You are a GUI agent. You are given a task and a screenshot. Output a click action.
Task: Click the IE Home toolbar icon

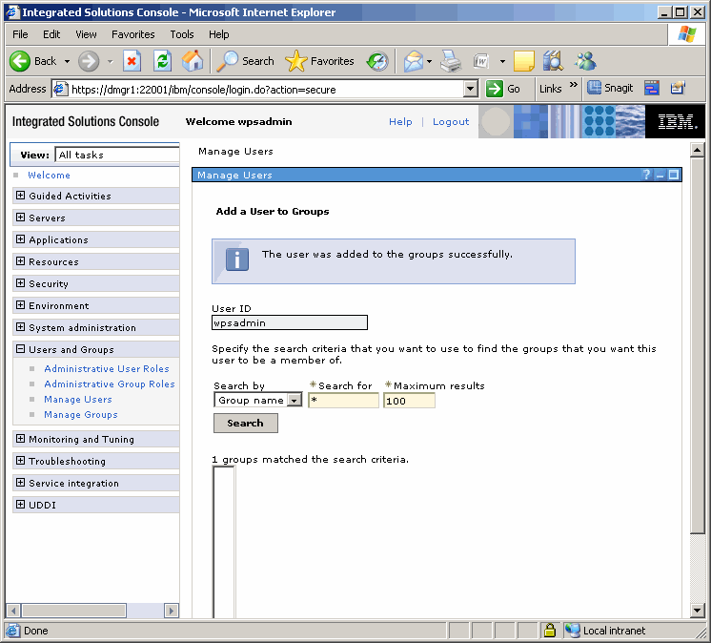[x=193, y=61]
